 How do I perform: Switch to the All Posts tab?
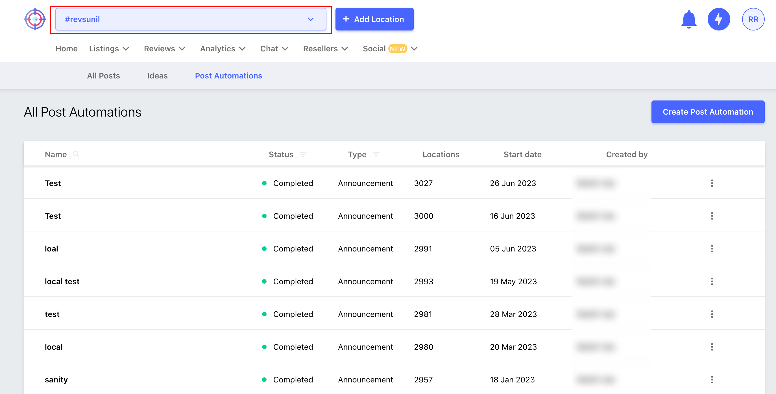click(103, 76)
